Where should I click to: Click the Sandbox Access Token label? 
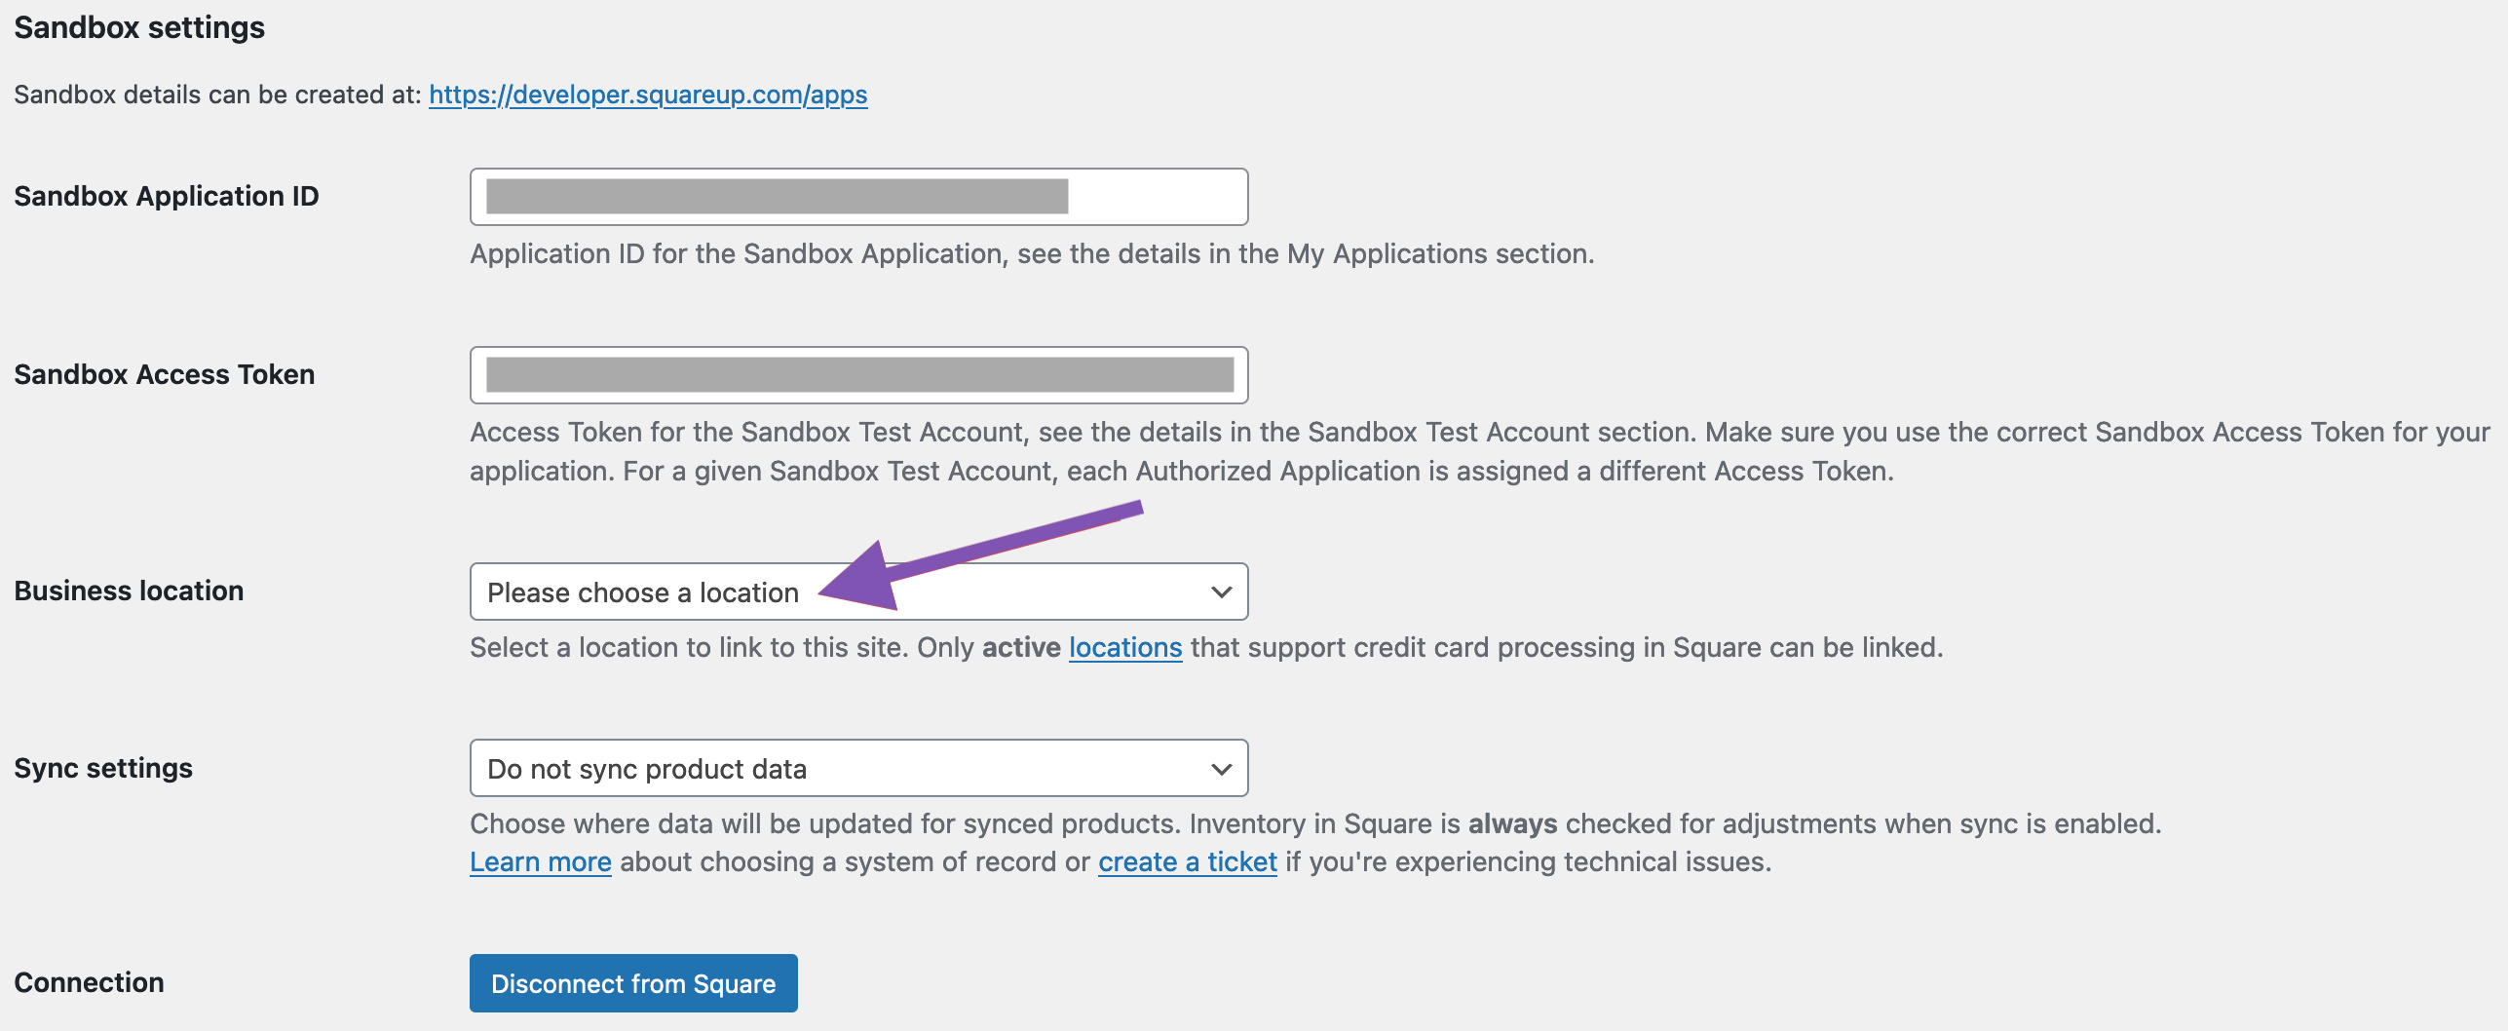click(x=164, y=373)
